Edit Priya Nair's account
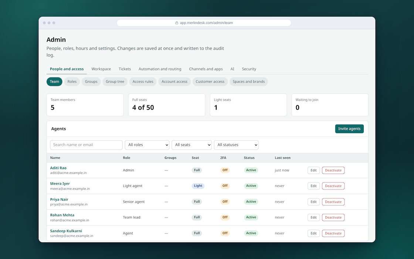The width and height of the screenshot is (414, 259). click(314, 202)
